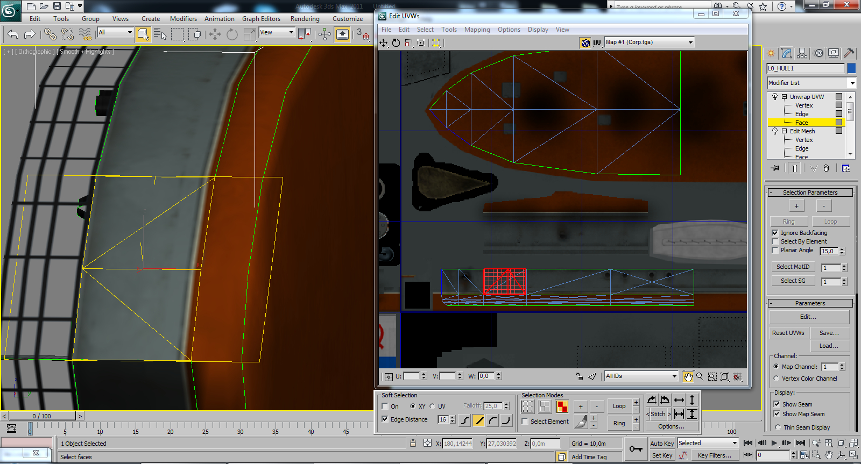
Task: Click the Select MatID button
Action: point(793,267)
